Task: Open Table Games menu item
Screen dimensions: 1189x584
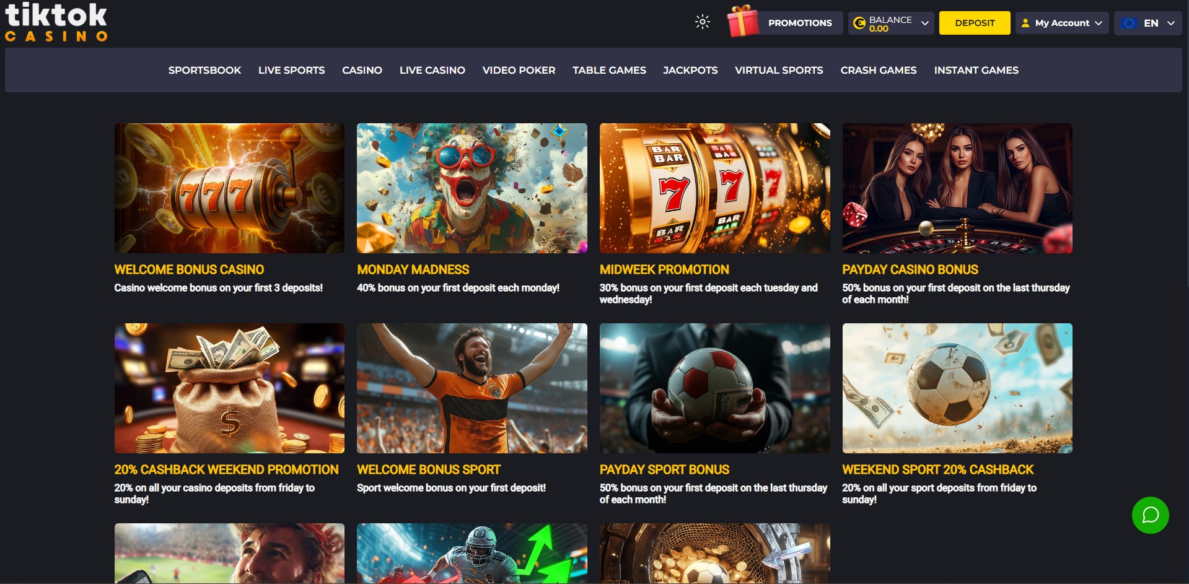Action: [x=609, y=70]
